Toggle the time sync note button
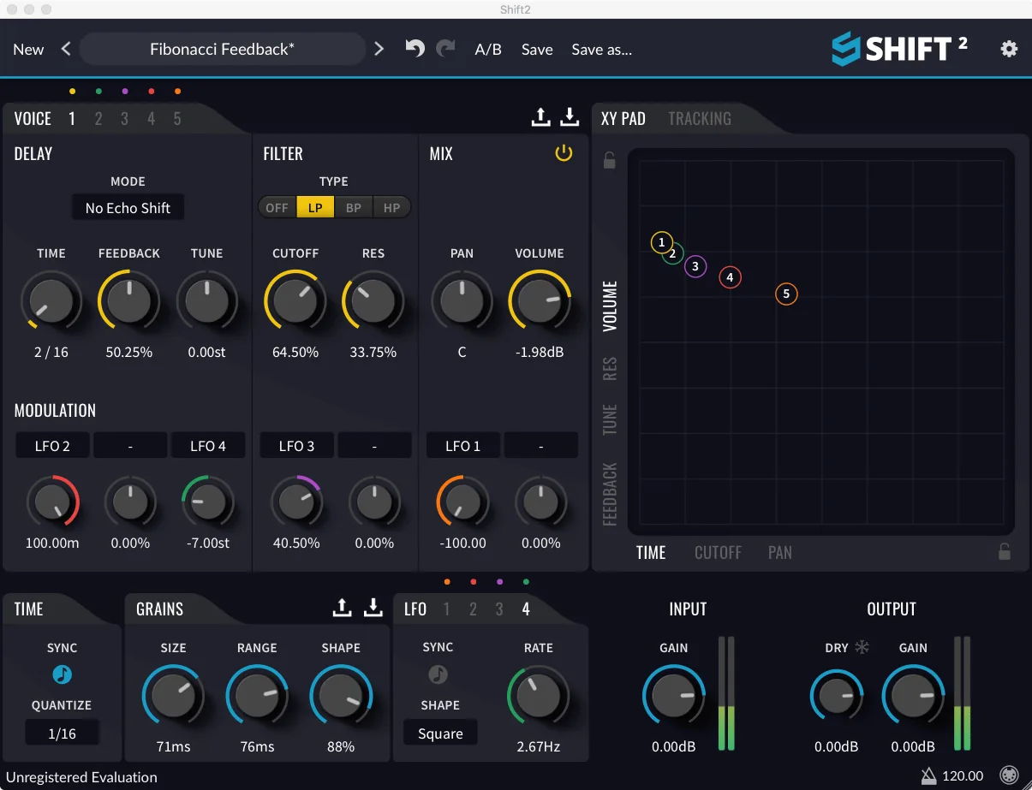Screen dimensions: 1032x790 click(x=62, y=674)
